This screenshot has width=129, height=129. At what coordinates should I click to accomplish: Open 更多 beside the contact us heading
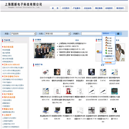(x=118, y=40)
